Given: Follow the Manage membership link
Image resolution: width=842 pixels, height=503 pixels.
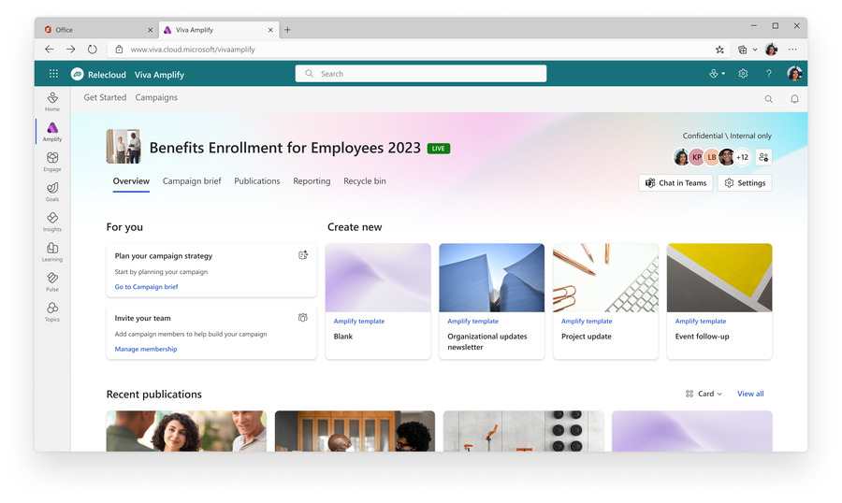Looking at the screenshot, I should point(146,349).
